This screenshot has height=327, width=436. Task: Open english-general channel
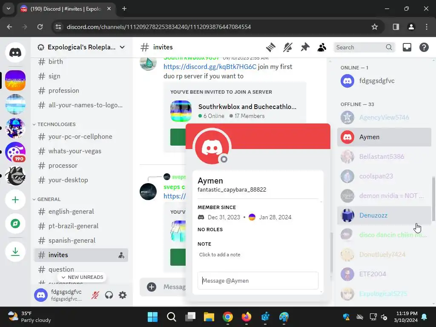tap(81, 211)
